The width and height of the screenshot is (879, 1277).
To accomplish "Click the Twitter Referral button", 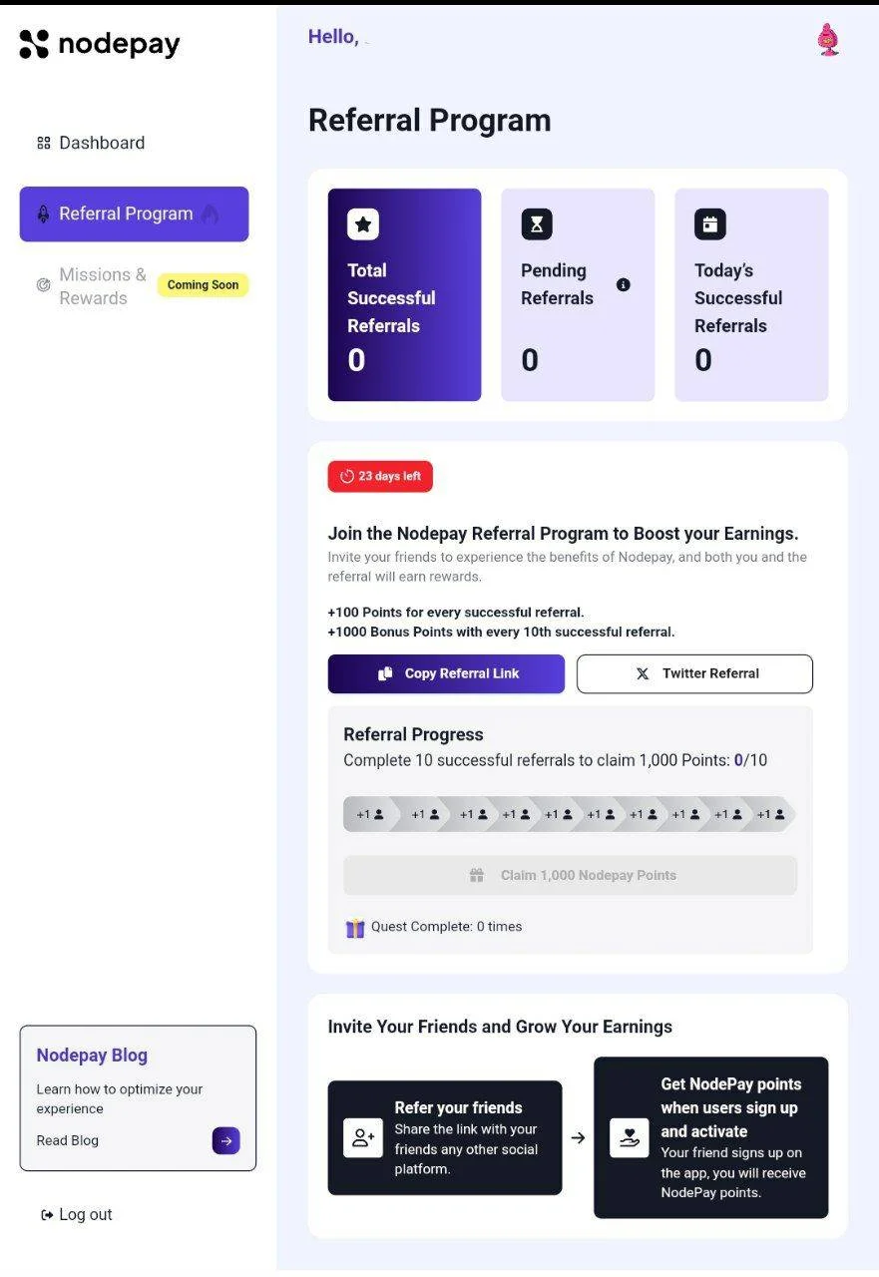I will point(694,673).
